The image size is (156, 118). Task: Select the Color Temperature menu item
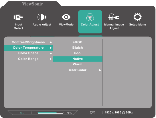[28, 48]
